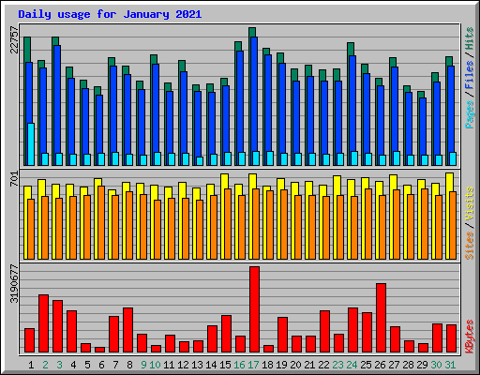
Task: Select day label 7
Action: [115, 365]
